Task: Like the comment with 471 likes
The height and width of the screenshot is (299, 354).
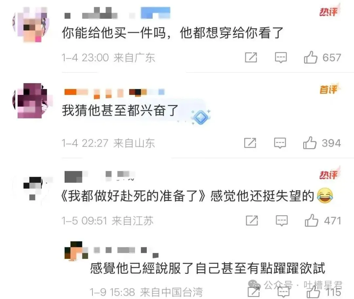Action: tap(311, 220)
